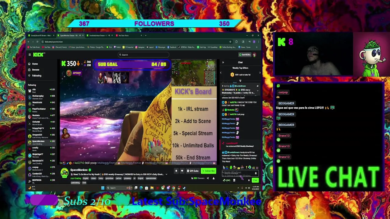The width and height of the screenshot is (390, 219).
Task: Open File Explorer from taskbar
Action: coord(152,188)
